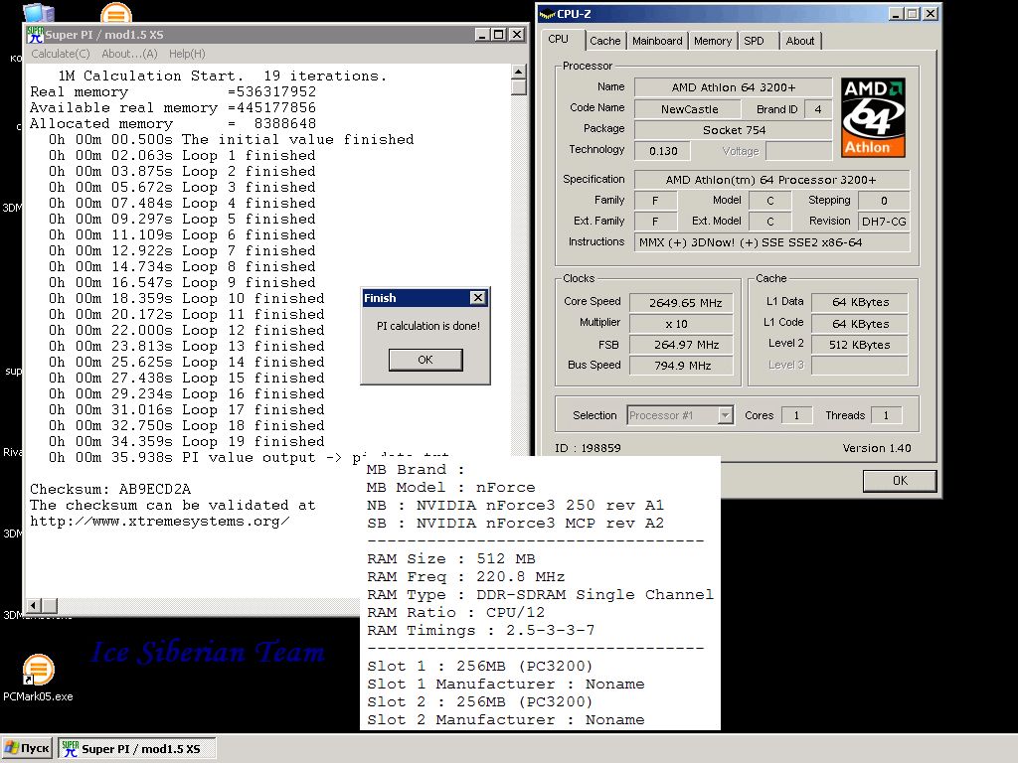
Task: Click the L1 Code 64 KBytes value
Action: (x=860, y=324)
